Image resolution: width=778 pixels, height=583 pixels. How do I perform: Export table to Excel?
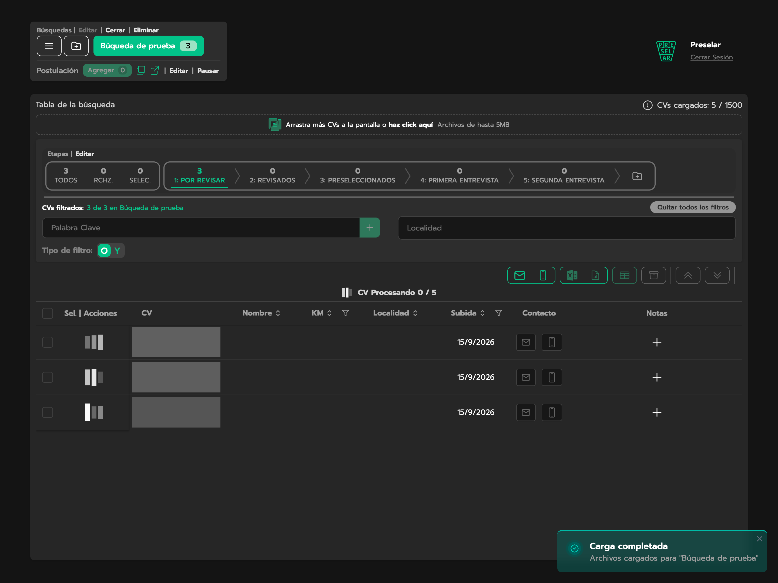tap(572, 275)
